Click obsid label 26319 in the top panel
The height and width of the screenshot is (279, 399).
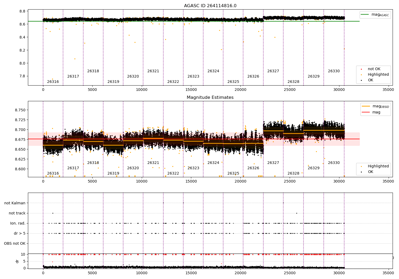pyautogui.click(x=113, y=82)
